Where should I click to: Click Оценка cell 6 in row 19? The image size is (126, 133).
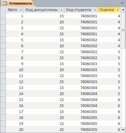[109, 123]
